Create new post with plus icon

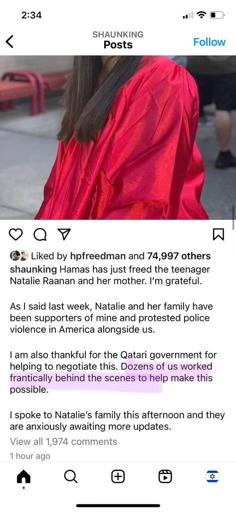118,476
